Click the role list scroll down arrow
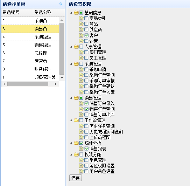Image resolution: width=190 pixels, height=186 pixels. (x=62, y=78)
